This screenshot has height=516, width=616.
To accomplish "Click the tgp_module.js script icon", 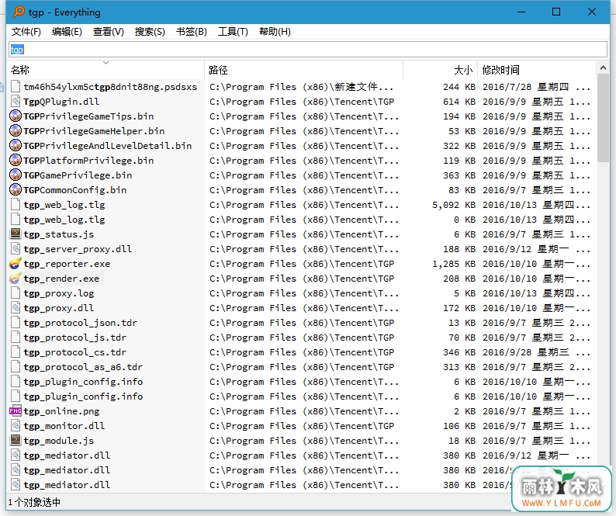I will (x=16, y=441).
